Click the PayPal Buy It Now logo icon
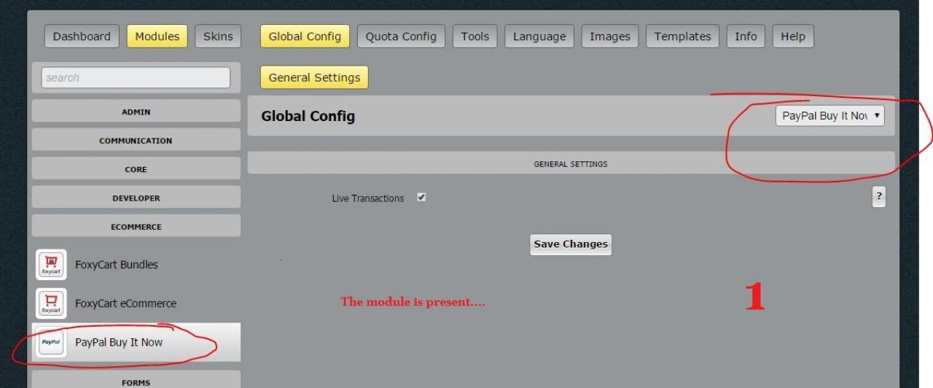Screen dimensions: 933x388 (51, 342)
